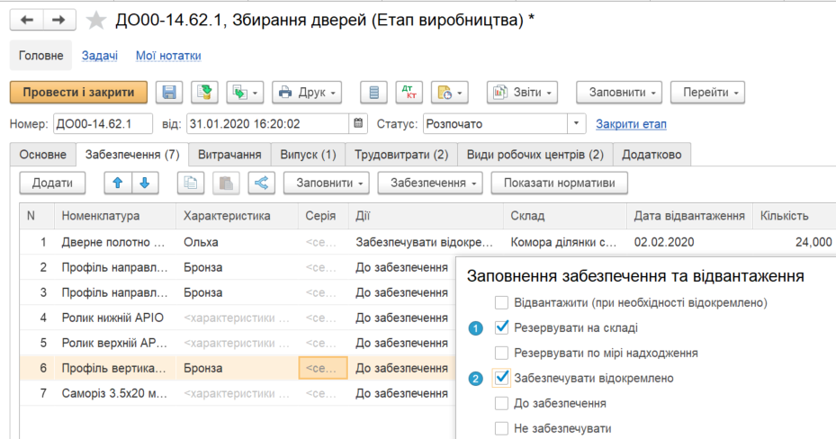
Task: Add document to favorites with star icon
Action: click(x=96, y=21)
